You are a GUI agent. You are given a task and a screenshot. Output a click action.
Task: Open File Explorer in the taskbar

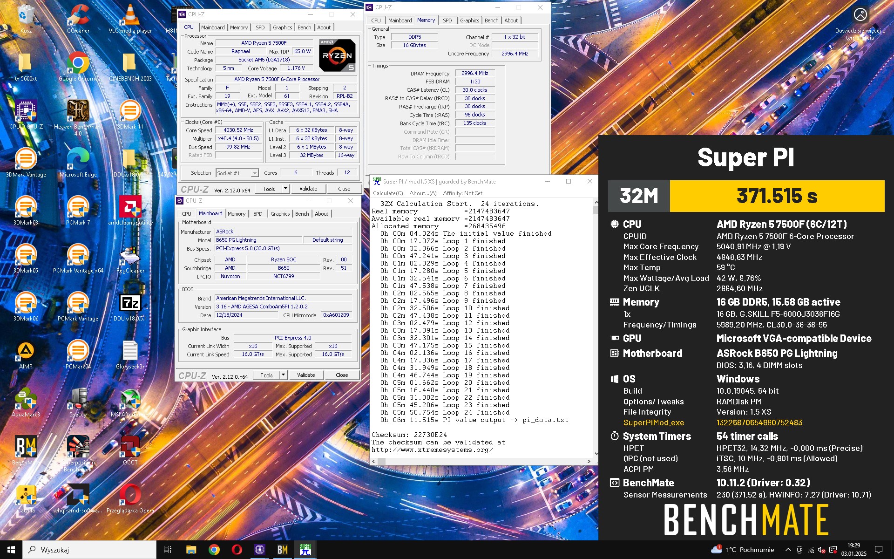pyautogui.click(x=191, y=550)
